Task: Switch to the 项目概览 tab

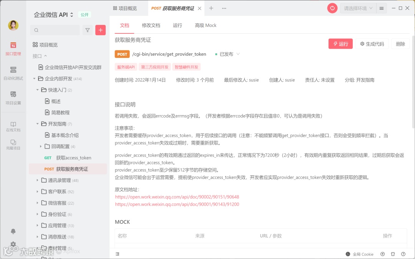Action: [125, 8]
